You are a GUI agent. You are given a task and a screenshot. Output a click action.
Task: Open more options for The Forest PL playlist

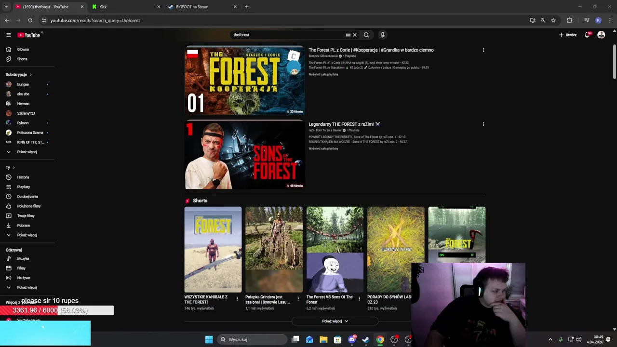[483, 50]
